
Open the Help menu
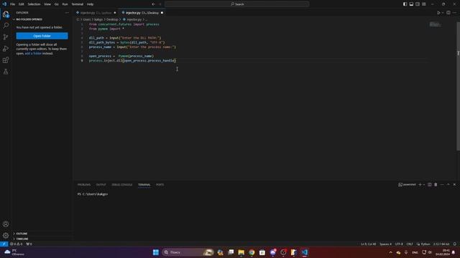(x=90, y=4)
